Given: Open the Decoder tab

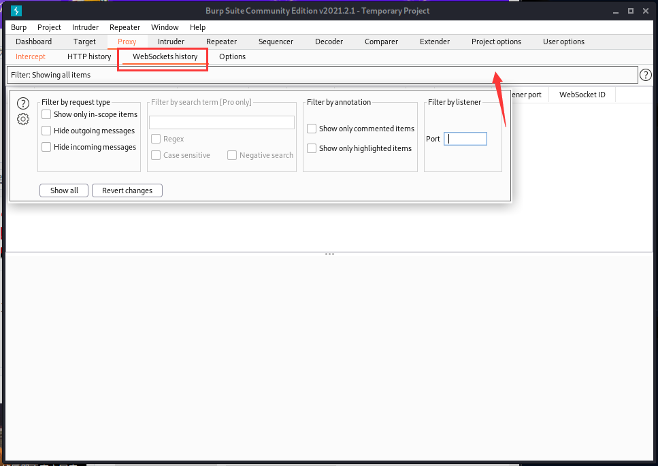Looking at the screenshot, I should click(329, 41).
